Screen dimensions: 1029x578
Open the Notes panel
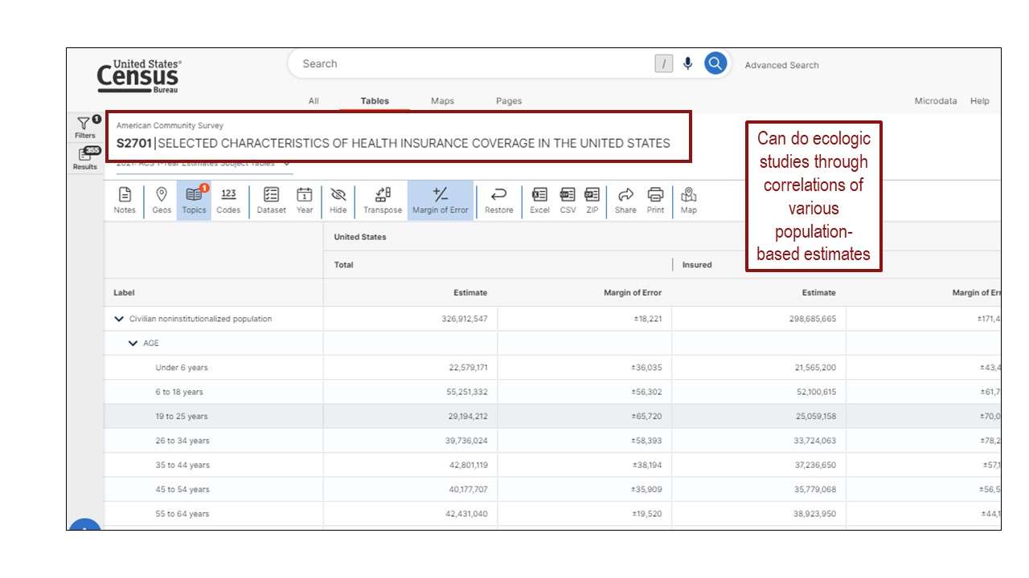coord(125,199)
